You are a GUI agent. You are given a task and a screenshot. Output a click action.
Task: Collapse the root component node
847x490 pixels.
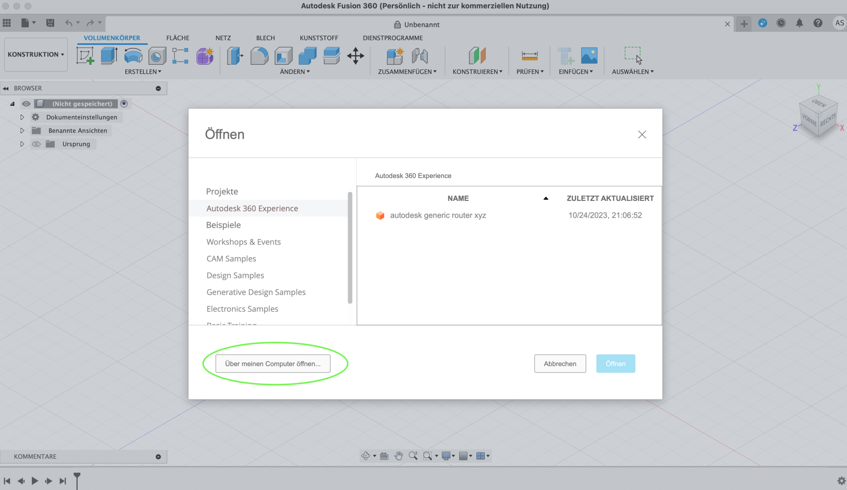pyautogui.click(x=12, y=104)
